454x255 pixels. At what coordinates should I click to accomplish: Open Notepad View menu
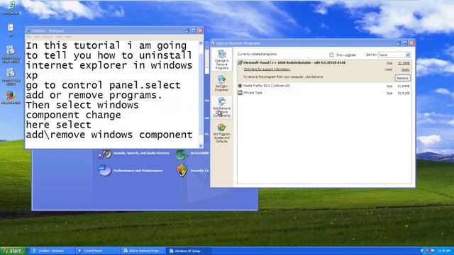point(59,37)
